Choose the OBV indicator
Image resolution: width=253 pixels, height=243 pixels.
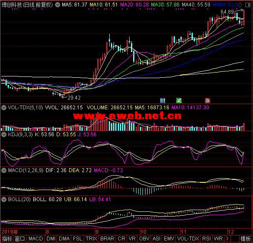tap(144, 239)
